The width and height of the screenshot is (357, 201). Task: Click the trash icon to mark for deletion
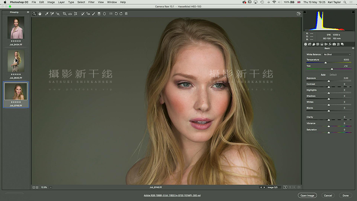pos(126,14)
